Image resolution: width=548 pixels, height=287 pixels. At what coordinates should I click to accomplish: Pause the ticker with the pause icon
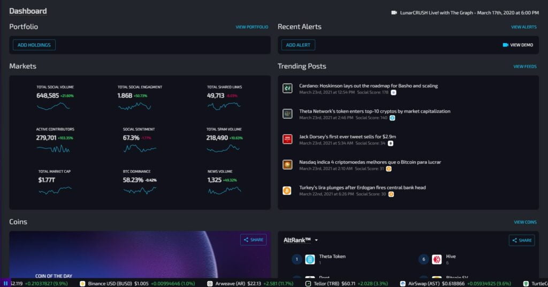click(5, 283)
